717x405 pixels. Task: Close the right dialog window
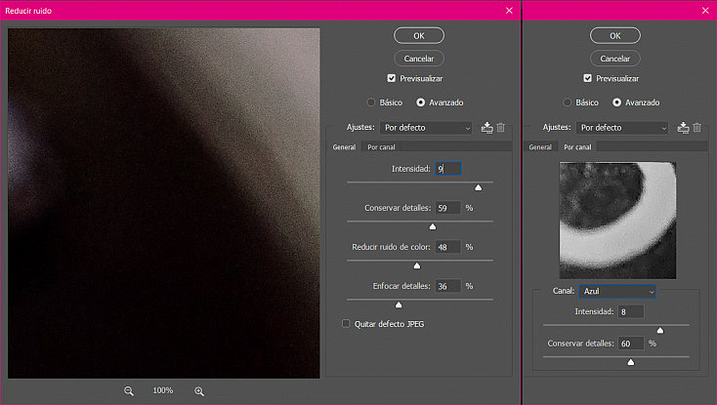(705, 11)
